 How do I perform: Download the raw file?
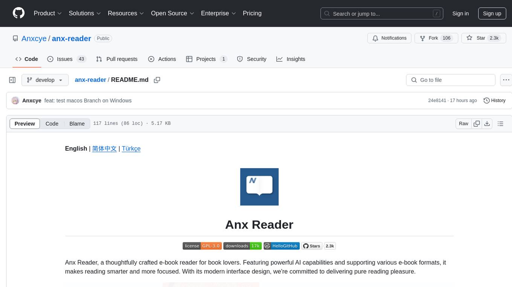tap(487, 124)
